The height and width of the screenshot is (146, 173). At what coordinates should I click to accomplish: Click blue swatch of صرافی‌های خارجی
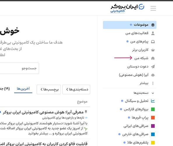tap(153, 134)
